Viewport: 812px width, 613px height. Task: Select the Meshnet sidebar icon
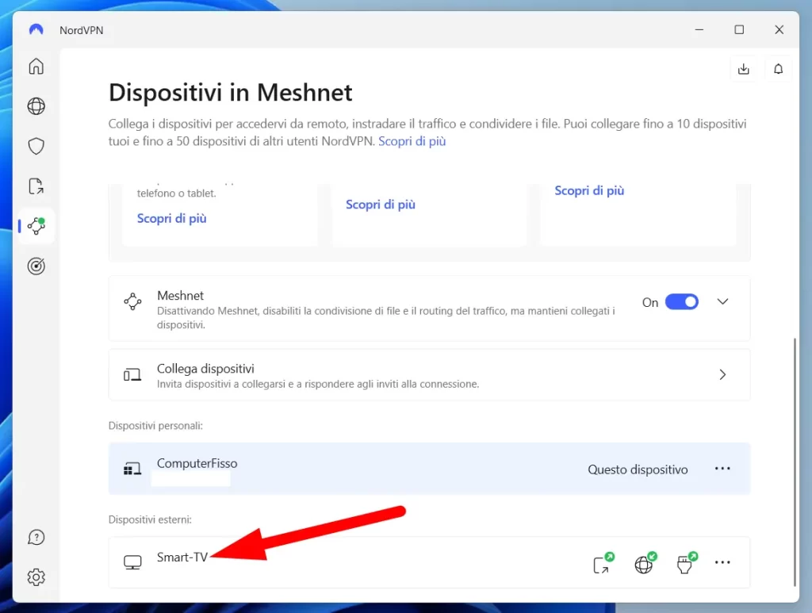point(36,226)
